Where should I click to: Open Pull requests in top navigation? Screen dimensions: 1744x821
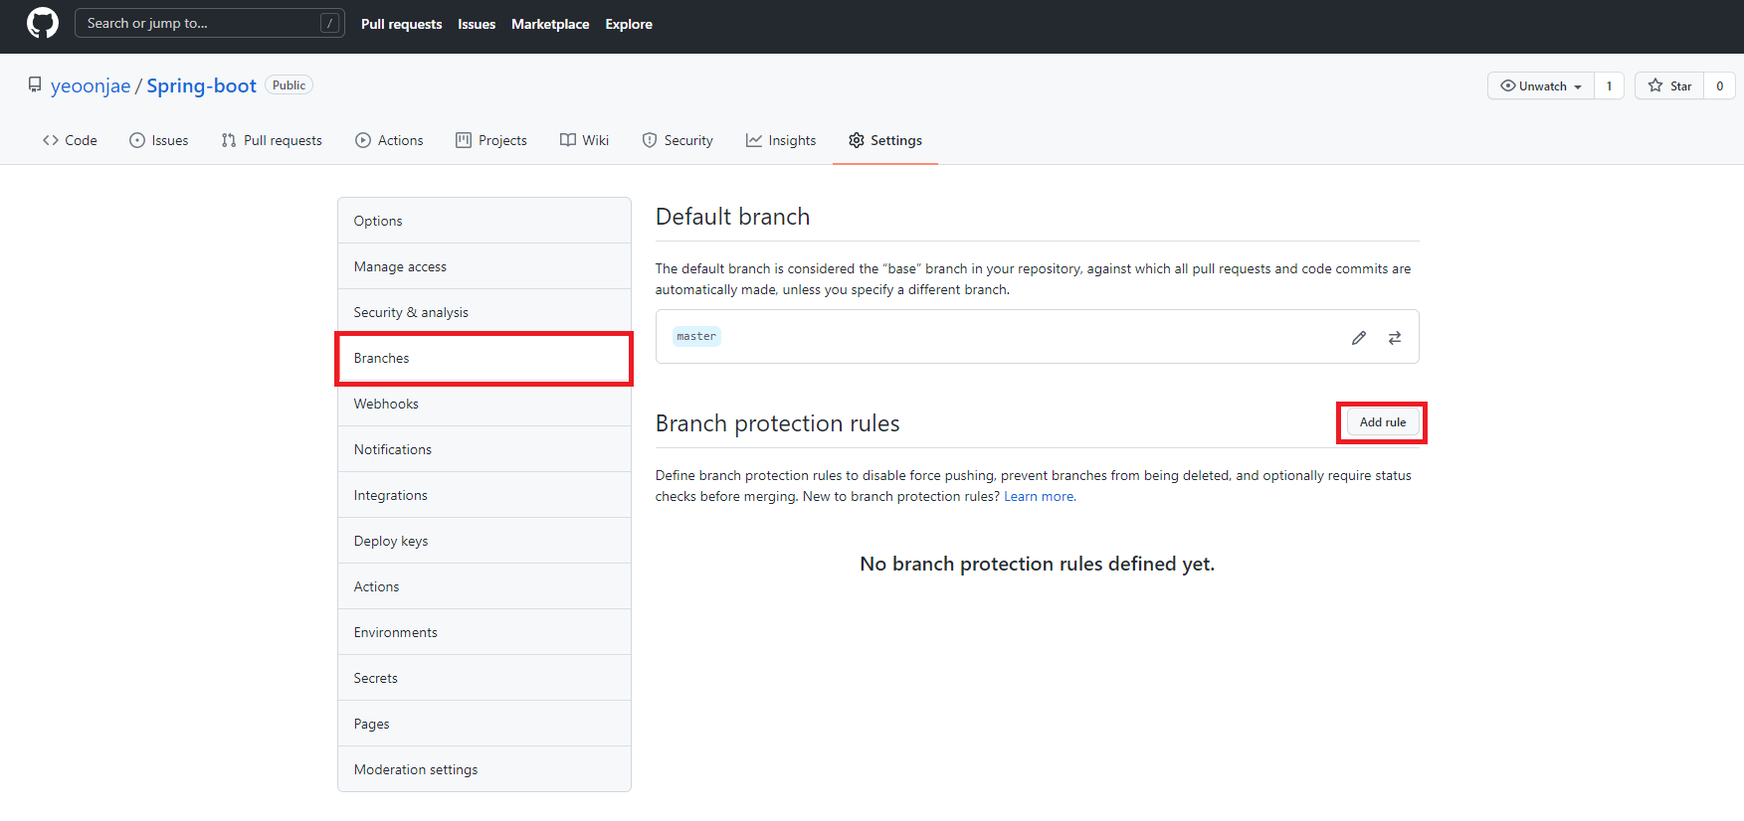coord(401,24)
